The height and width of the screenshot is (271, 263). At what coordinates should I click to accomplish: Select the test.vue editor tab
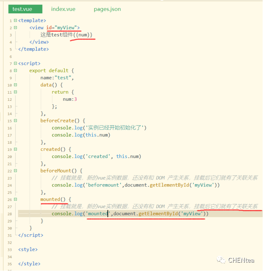click(x=22, y=9)
